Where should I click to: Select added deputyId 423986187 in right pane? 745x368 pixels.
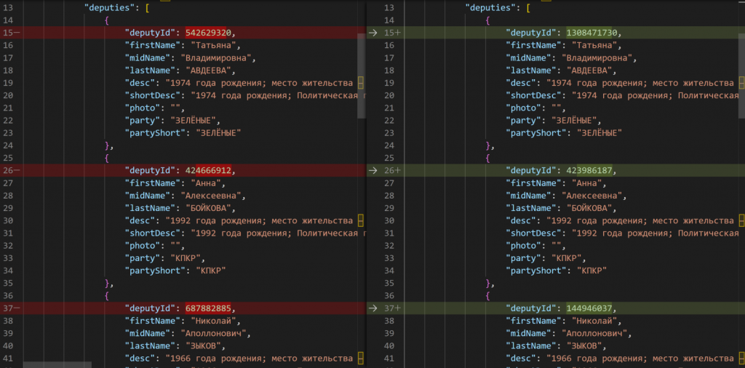pos(589,170)
